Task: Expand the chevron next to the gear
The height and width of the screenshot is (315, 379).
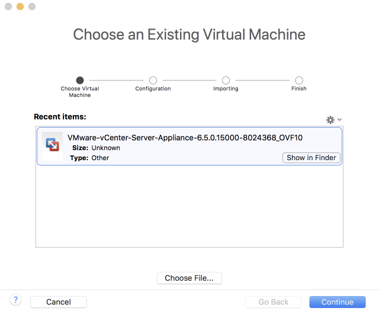Action: point(340,120)
